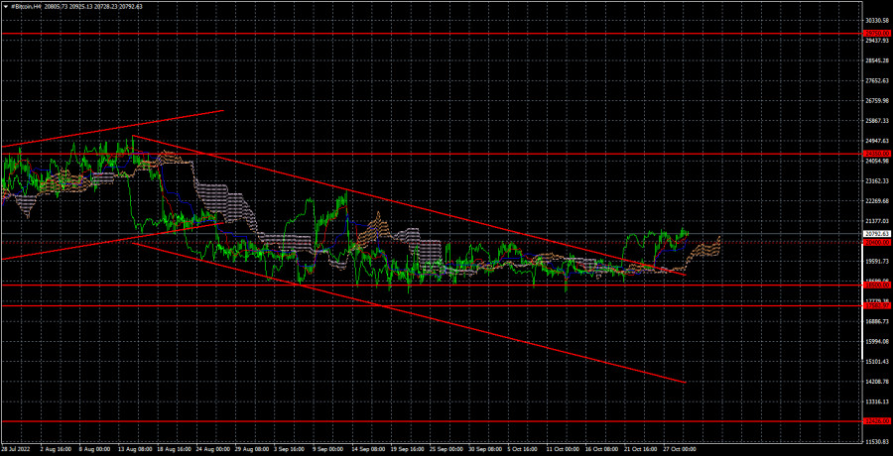Click the 15101.43 price scale value
This screenshot has width=893, height=456.
(877, 362)
